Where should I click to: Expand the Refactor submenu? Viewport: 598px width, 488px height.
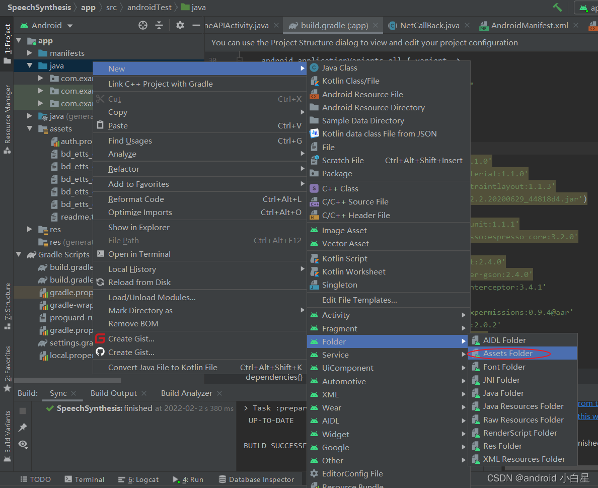click(199, 169)
